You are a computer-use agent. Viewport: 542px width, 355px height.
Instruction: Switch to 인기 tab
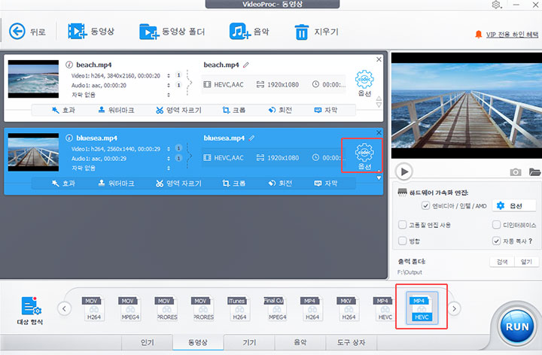pos(148,342)
